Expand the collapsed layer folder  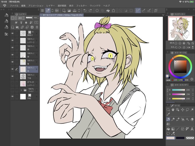click(21, 90)
